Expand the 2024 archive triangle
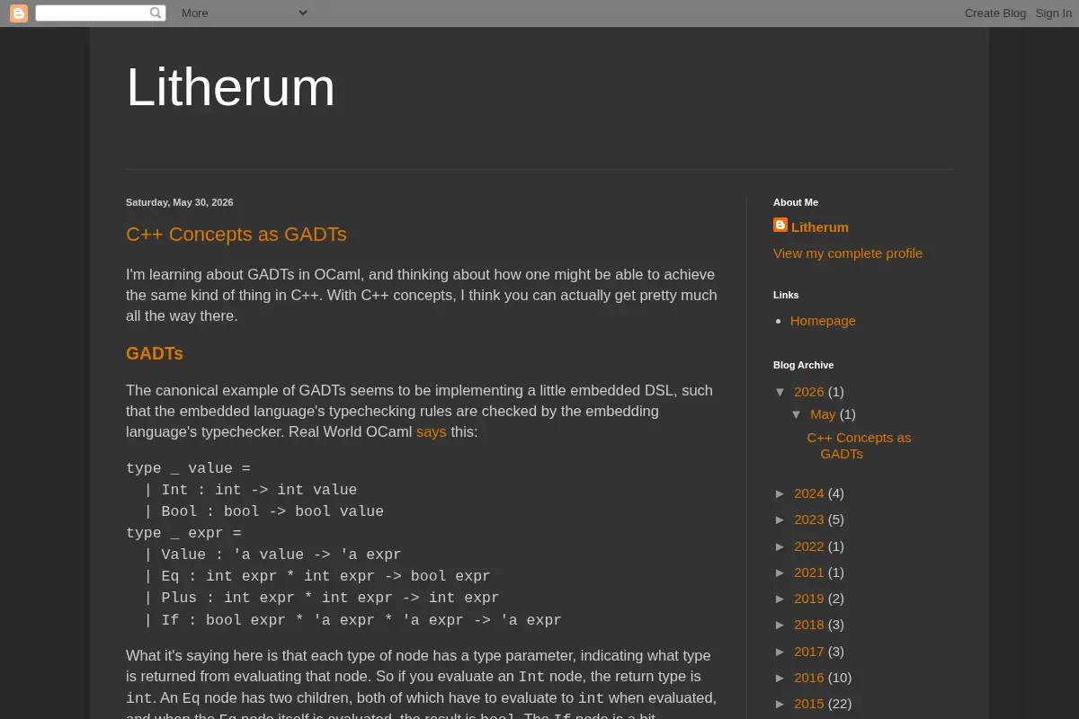 780,493
